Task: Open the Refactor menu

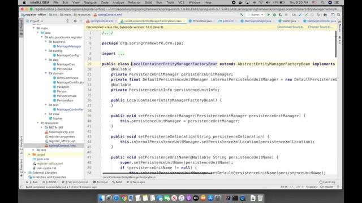Action: click(134, 2)
